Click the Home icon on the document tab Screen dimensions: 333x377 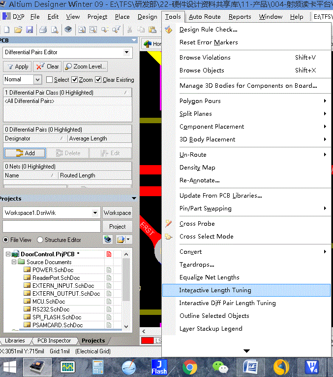tap(148, 44)
